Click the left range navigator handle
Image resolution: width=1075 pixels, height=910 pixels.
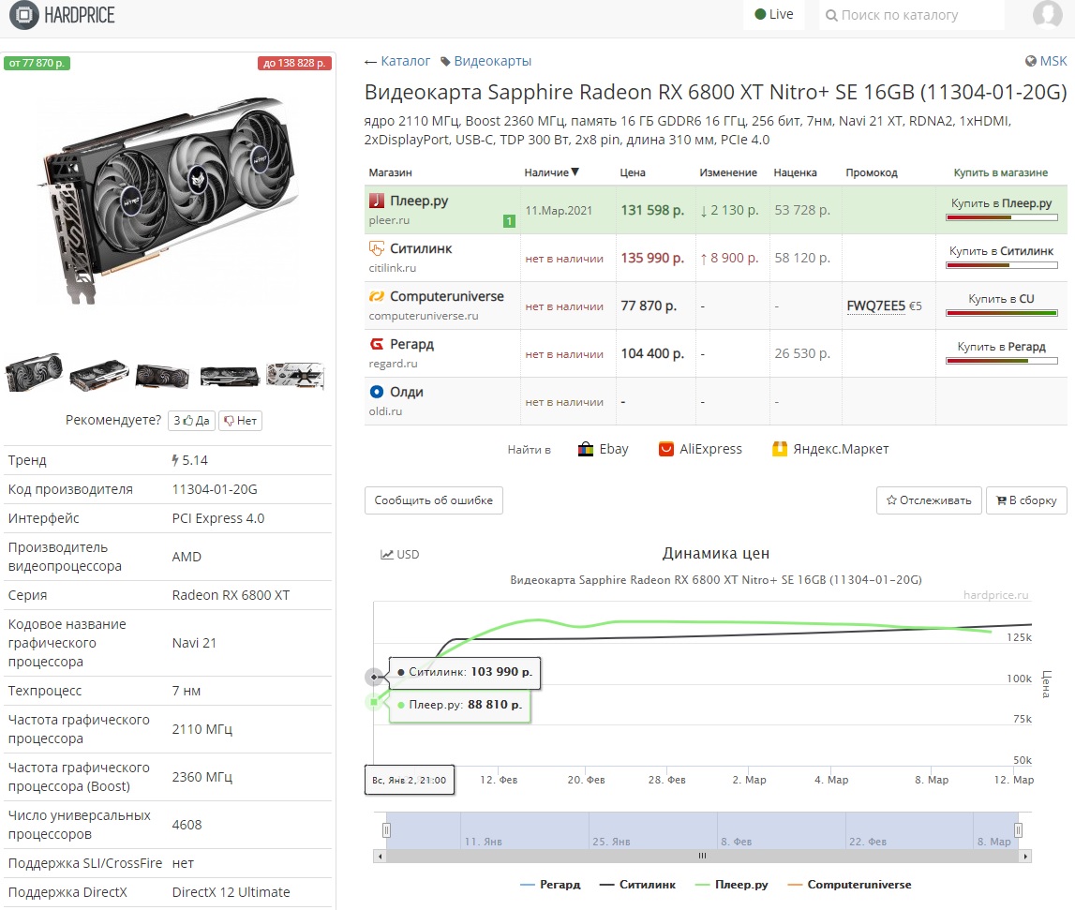[387, 830]
